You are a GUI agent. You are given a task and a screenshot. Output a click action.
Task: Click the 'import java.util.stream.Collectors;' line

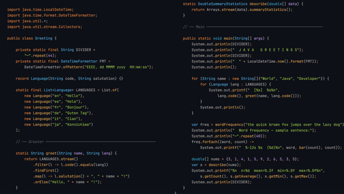tap(45, 27)
